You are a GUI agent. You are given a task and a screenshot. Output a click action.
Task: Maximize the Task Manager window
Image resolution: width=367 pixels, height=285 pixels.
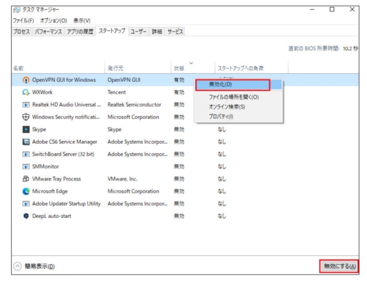[332, 9]
